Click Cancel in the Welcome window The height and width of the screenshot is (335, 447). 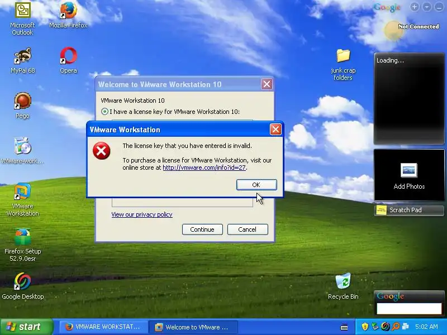pyautogui.click(x=248, y=229)
